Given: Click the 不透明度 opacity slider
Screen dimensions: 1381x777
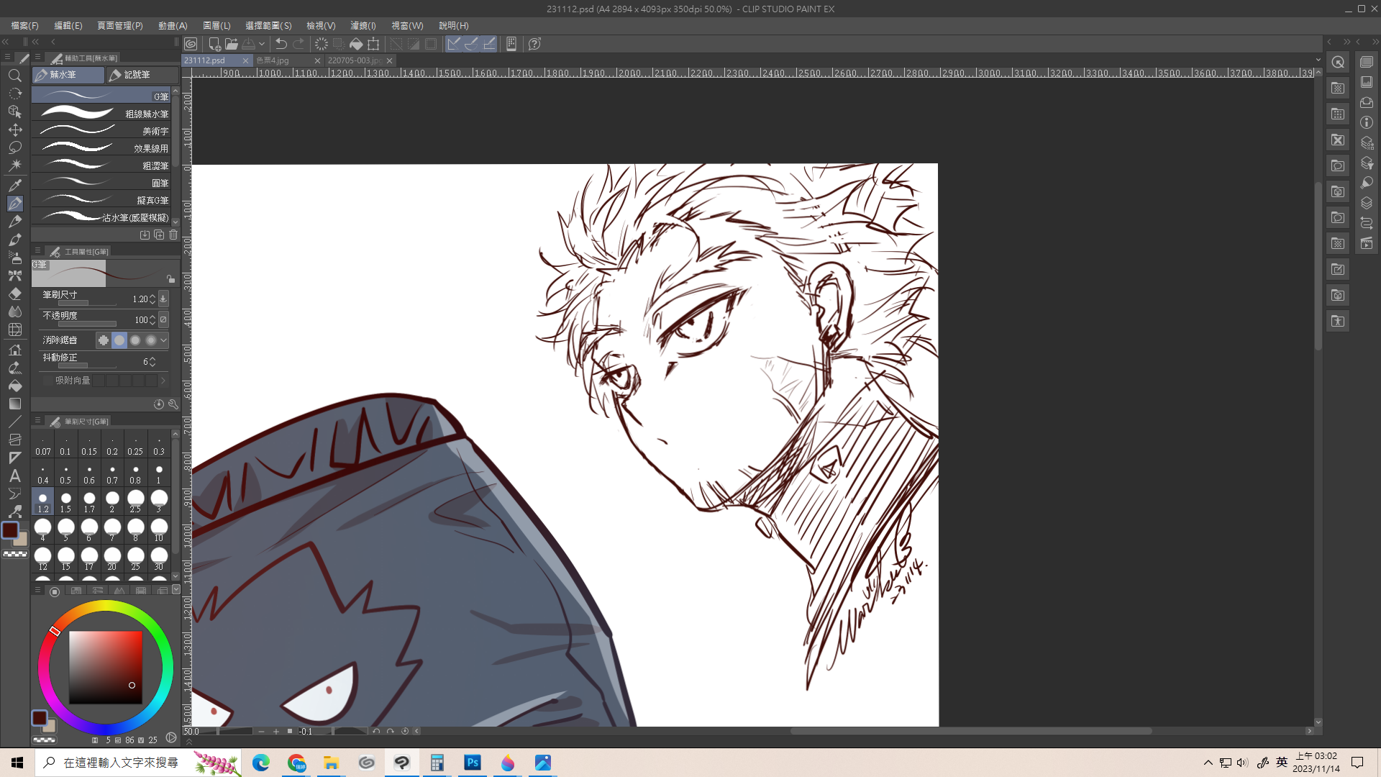Looking at the screenshot, I should (86, 324).
